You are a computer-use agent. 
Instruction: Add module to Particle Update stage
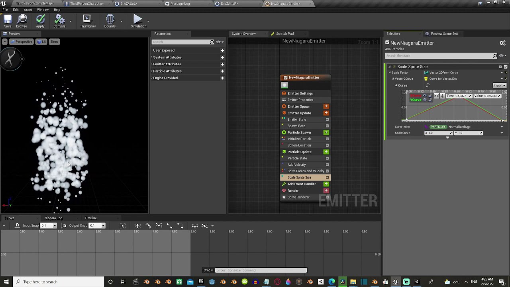326,152
